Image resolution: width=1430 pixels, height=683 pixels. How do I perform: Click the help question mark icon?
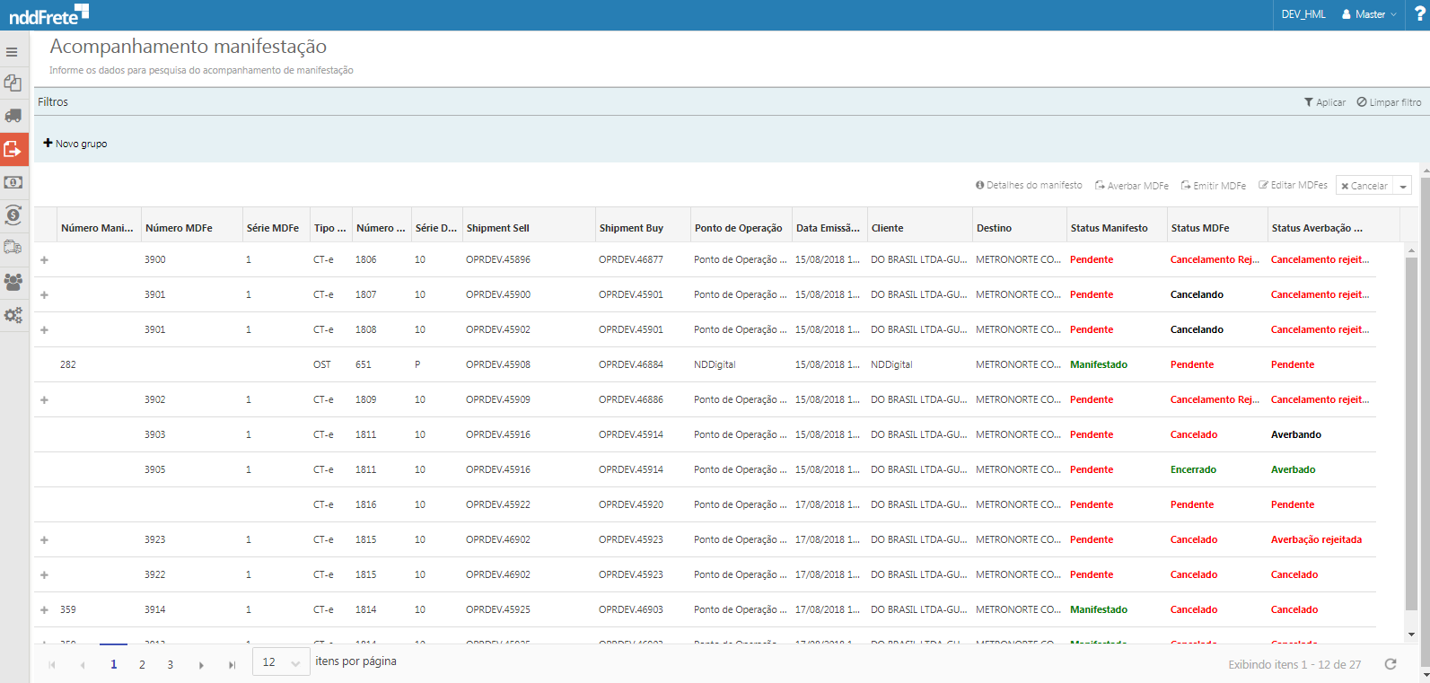1419,14
